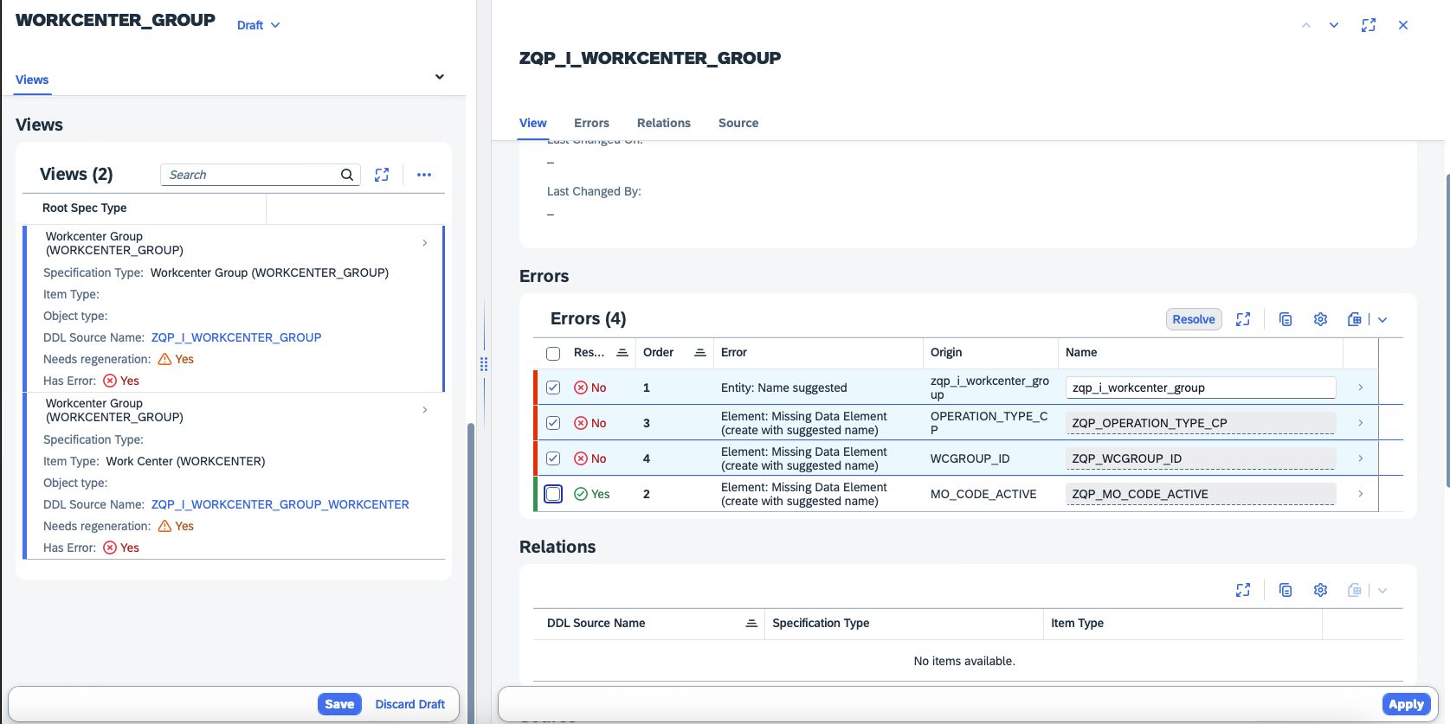Click the Root Spec Type column header
Viewport: 1450px width, 724px height.
click(x=145, y=208)
